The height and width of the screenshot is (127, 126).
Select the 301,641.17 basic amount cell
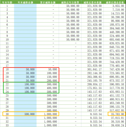[92, 69]
